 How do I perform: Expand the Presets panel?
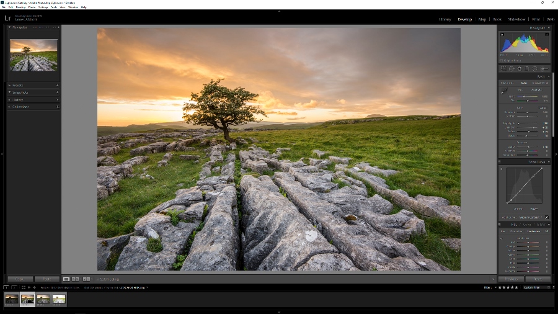tap(18, 85)
